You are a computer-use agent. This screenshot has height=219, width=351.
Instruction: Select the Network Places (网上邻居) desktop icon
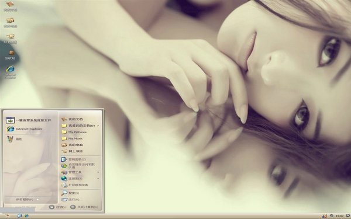[x=11, y=39]
